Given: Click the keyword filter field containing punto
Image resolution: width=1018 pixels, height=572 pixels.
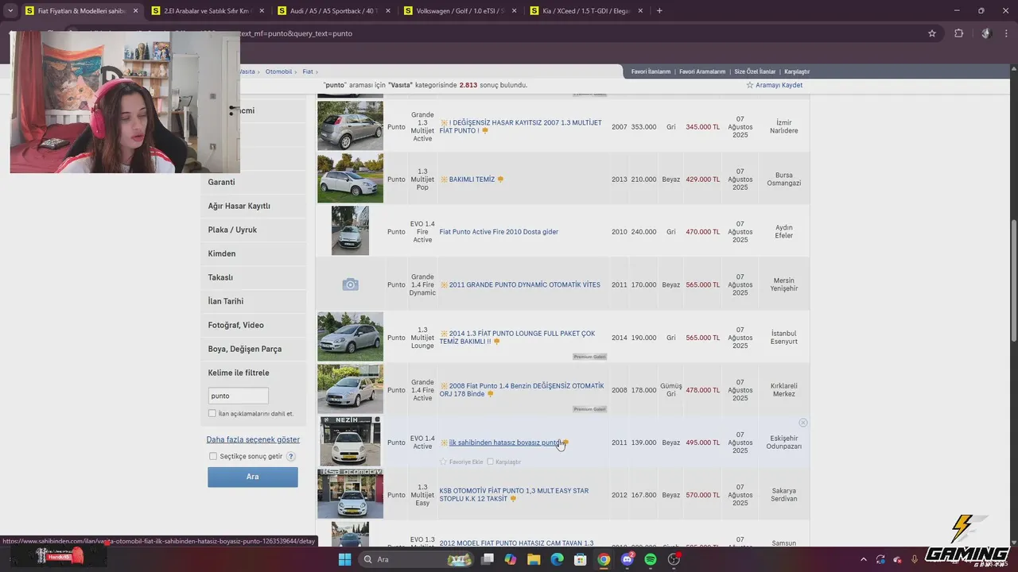Looking at the screenshot, I should [x=238, y=396].
